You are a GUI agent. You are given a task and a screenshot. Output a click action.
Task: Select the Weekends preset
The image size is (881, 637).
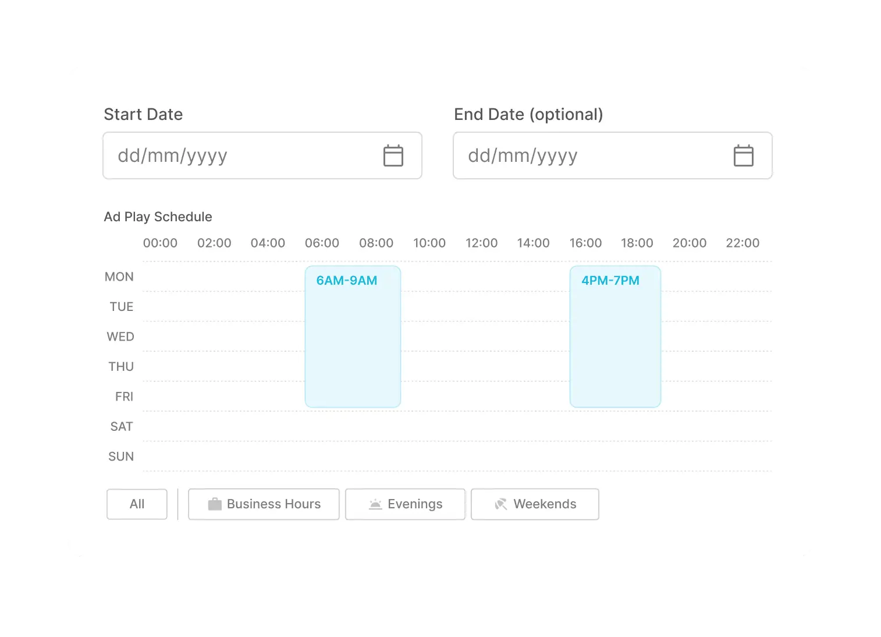(x=534, y=504)
